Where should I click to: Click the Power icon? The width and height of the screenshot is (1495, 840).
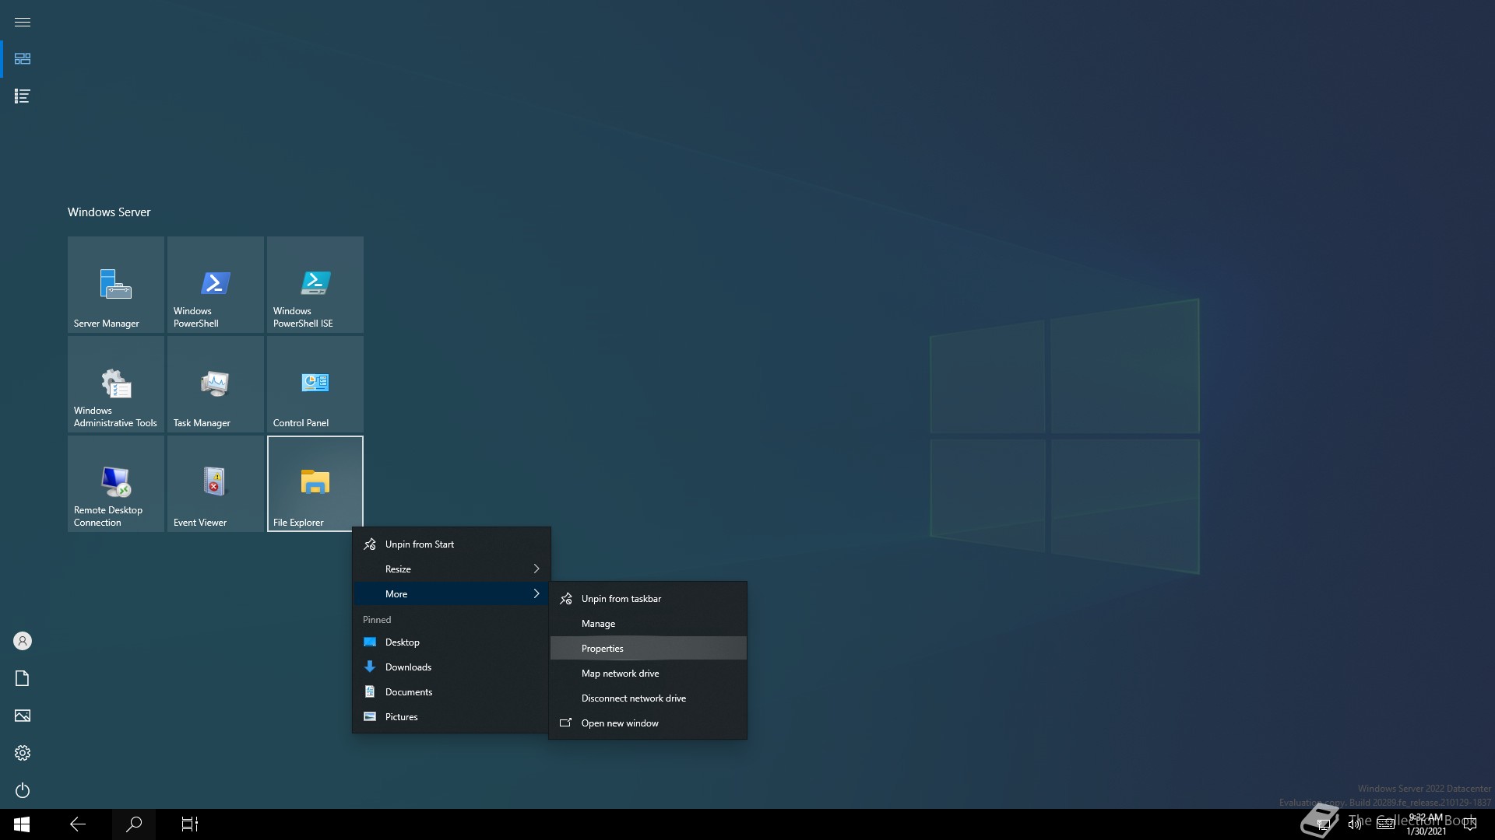[x=23, y=790]
